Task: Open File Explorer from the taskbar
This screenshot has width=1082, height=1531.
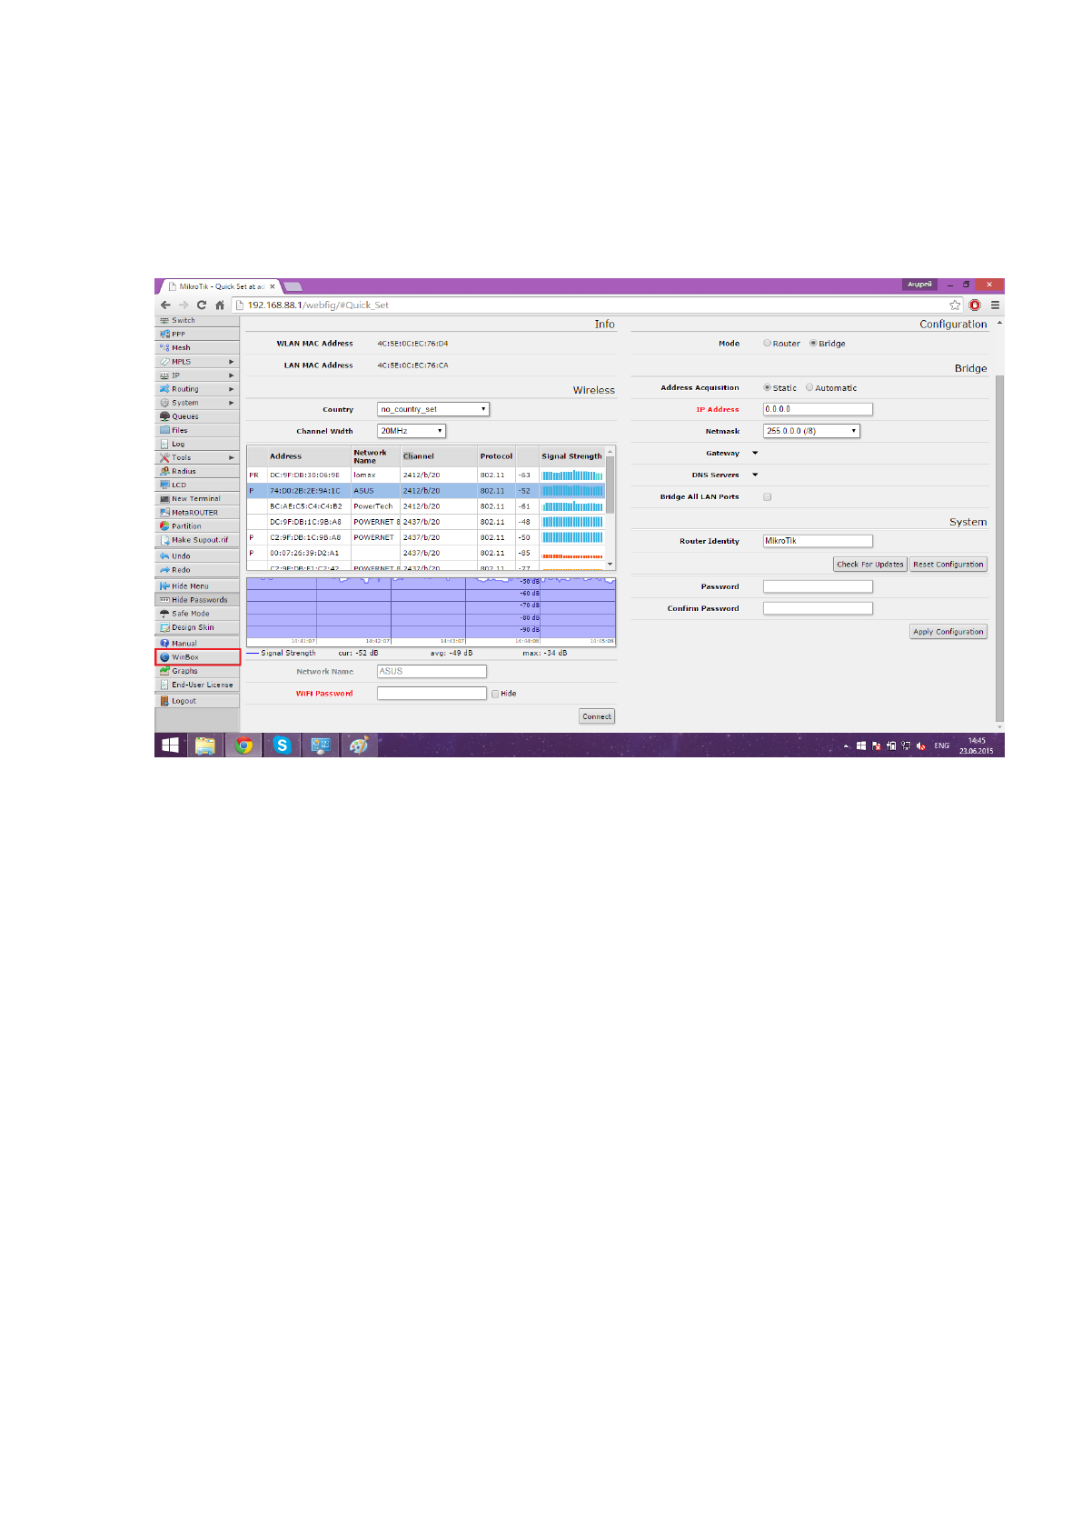Action: [x=205, y=745]
